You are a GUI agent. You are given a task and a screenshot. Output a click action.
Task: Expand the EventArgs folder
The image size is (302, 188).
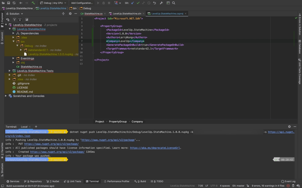pyautogui.click(x=14, y=58)
